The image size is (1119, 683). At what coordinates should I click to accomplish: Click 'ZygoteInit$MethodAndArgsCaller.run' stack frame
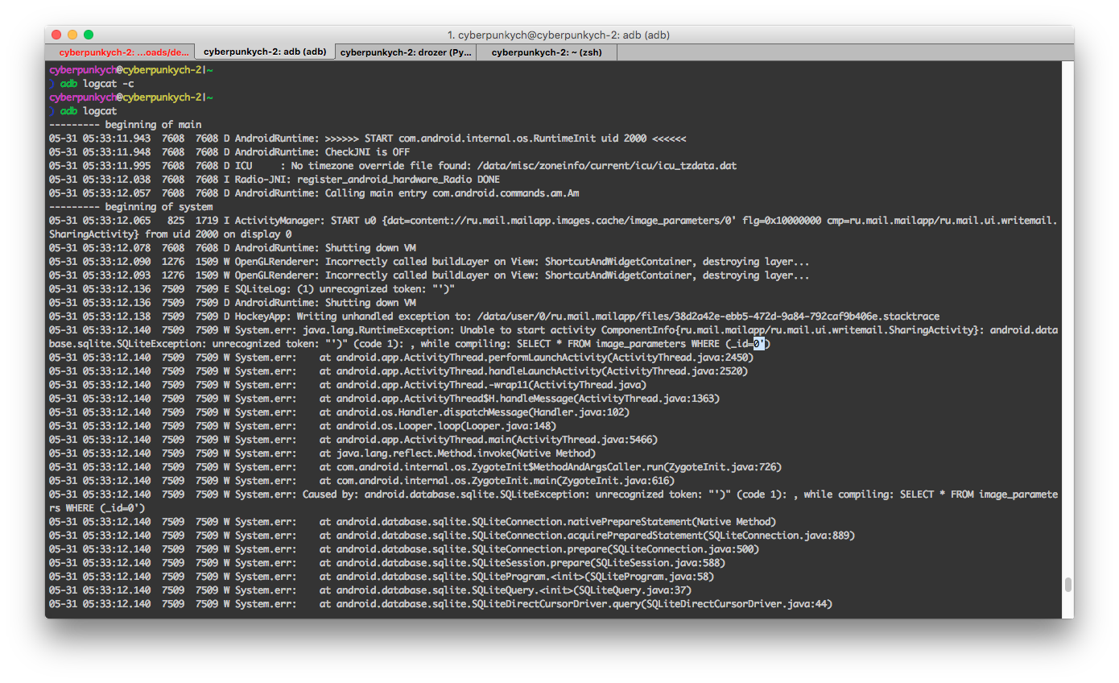pos(415,467)
